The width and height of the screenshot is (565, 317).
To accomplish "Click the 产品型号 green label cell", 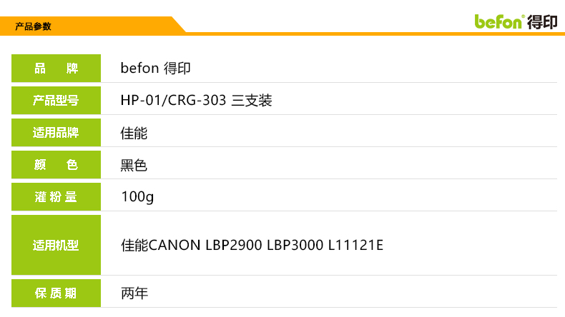I will pos(56,101).
